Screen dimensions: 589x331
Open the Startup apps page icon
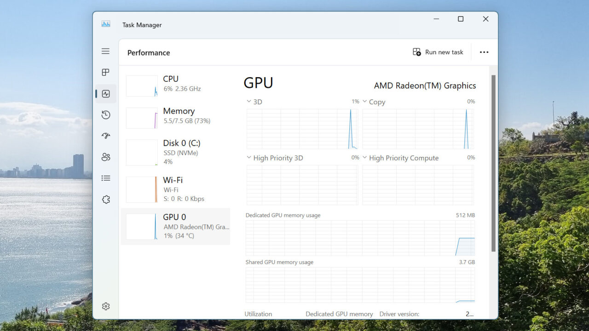pyautogui.click(x=105, y=136)
